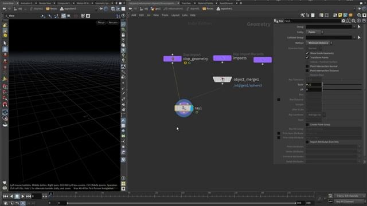Enable Create Point Group
367x206 pixels.
pos(307,125)
